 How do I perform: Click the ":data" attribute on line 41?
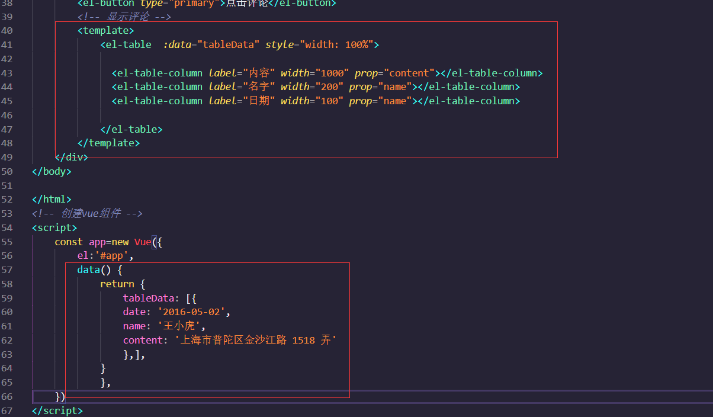click(x=177, y=44)
